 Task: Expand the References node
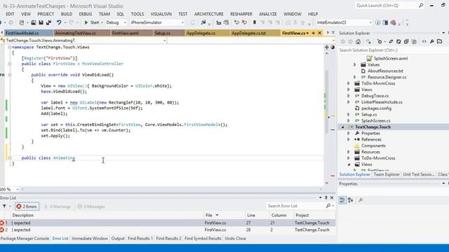click(349, 139)
